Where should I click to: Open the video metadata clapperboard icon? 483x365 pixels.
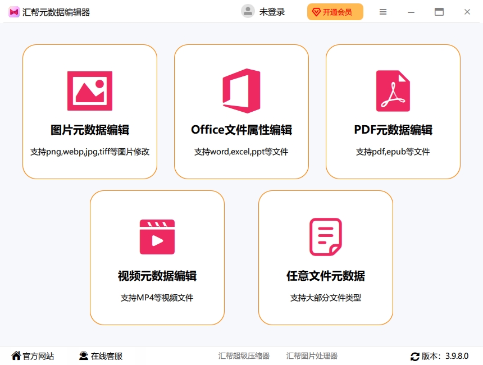157,237
